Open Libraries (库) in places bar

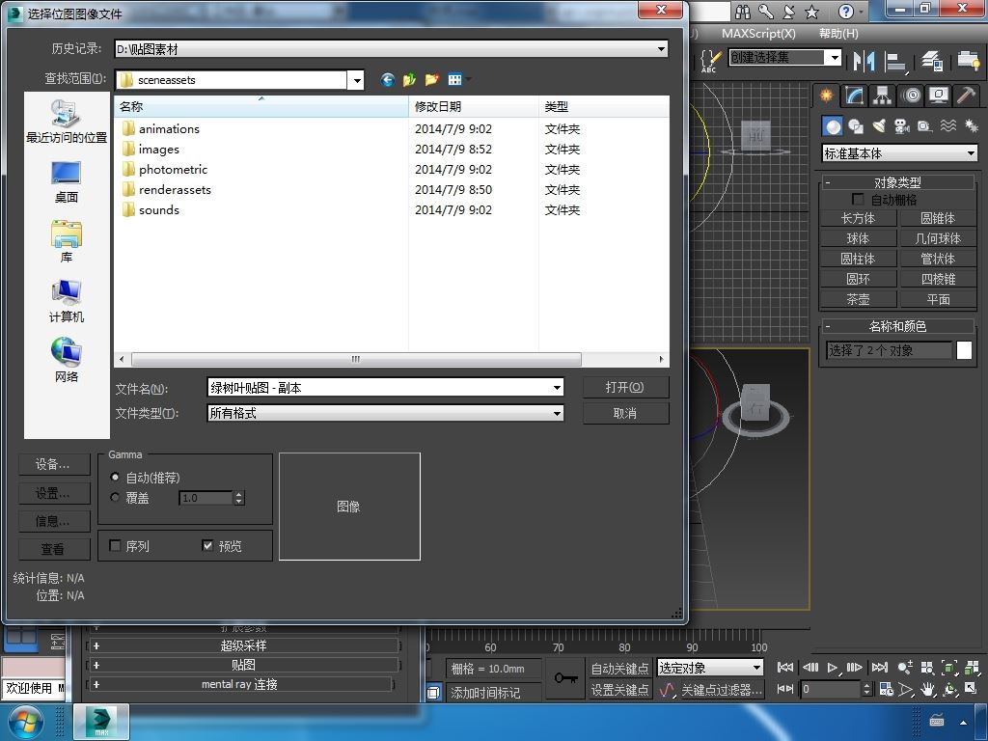point(67,242)
